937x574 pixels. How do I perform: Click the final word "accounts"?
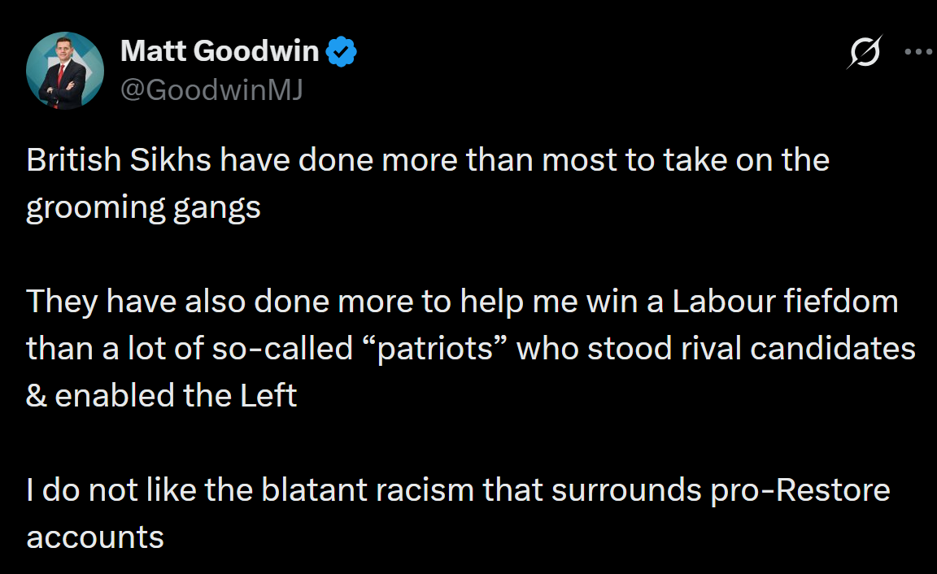(95, 537)
